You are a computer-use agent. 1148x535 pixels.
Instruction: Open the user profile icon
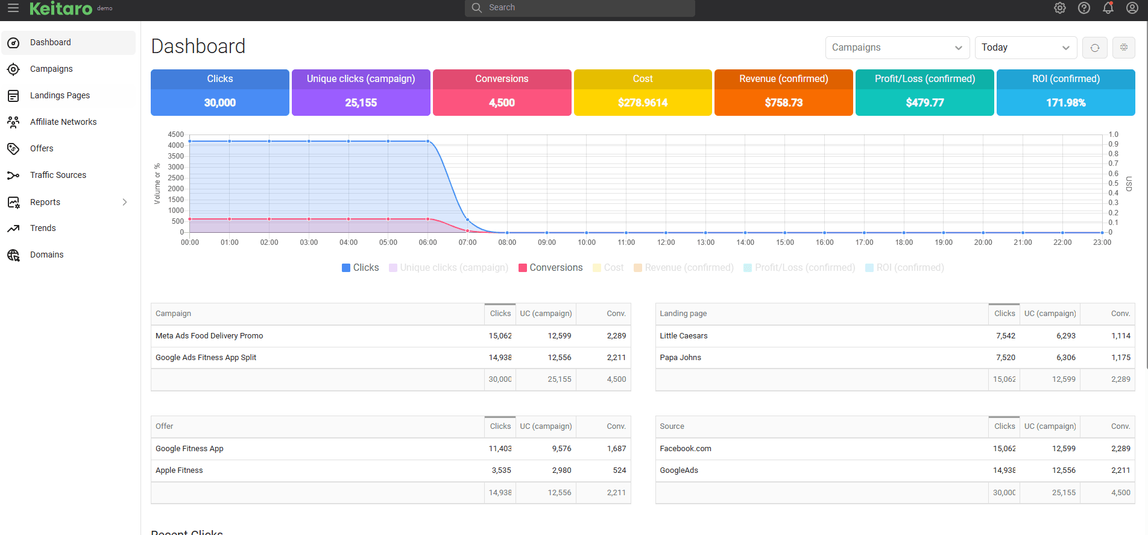1132,8
